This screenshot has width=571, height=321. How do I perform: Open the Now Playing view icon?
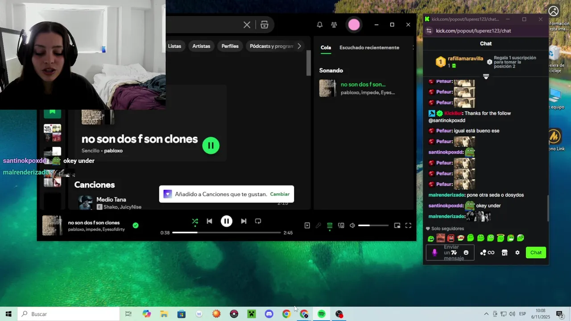click(x=307, y=226)
